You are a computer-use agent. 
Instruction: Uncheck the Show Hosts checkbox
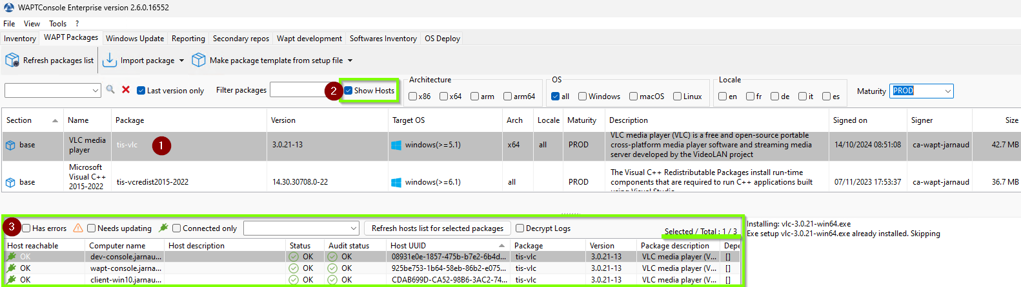click(x=348, y=91)
